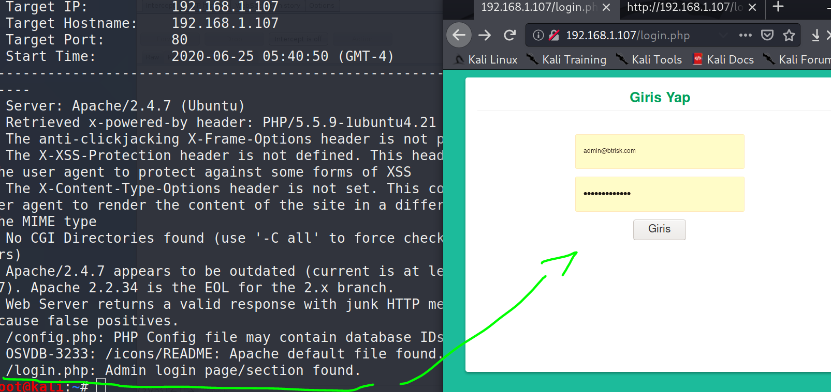
Task: Click the email field containing admin@btrisk.com
Action: pos(659,151)
